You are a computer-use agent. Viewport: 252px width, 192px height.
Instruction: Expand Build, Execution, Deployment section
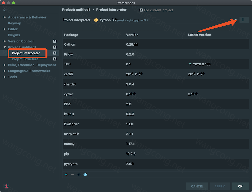click(x=5, y=65)
